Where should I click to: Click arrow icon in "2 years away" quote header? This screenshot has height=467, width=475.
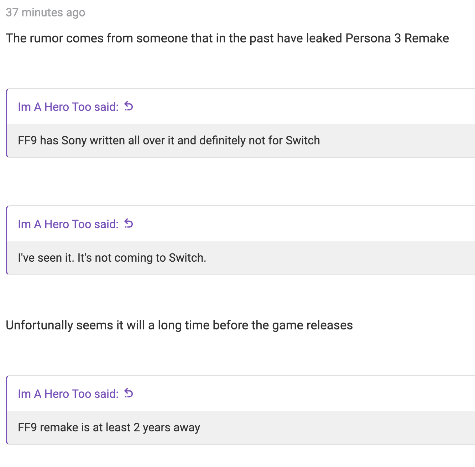click(129, 393)
